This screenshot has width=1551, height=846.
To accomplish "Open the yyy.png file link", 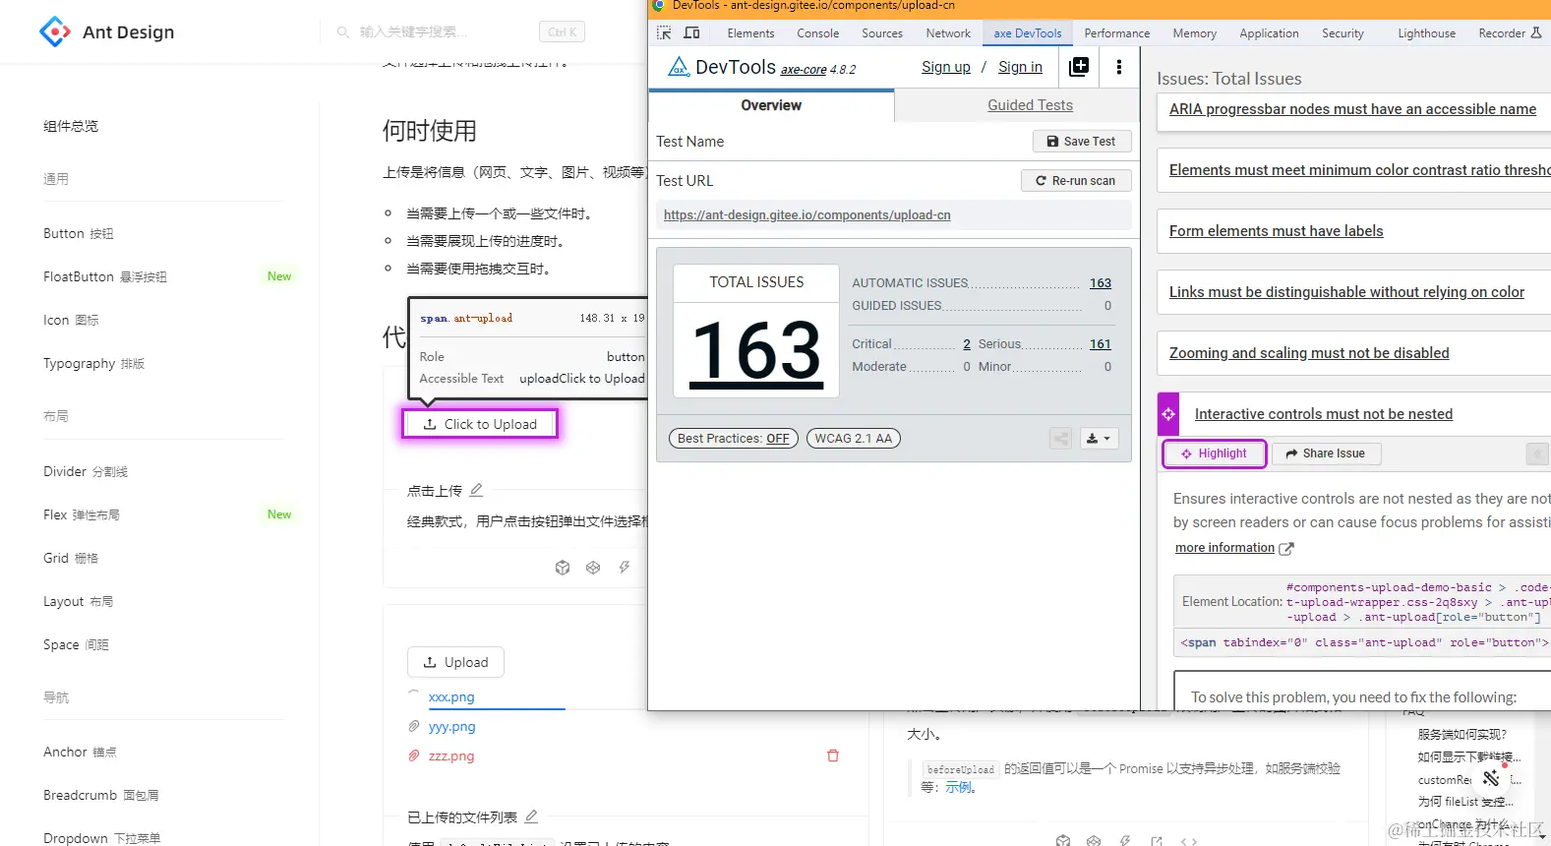I will (x=451, y=726).
